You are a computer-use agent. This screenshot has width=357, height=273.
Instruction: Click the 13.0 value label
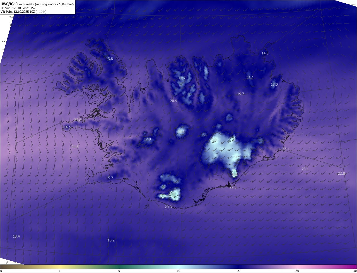(x=274, y=84)
